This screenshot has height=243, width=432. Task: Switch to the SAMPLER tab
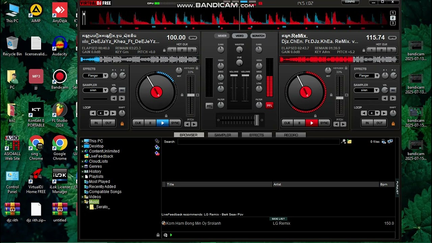223,135
